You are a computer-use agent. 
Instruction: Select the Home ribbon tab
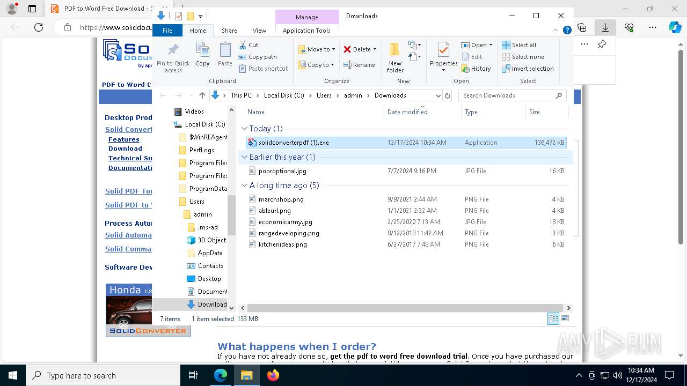198,31
